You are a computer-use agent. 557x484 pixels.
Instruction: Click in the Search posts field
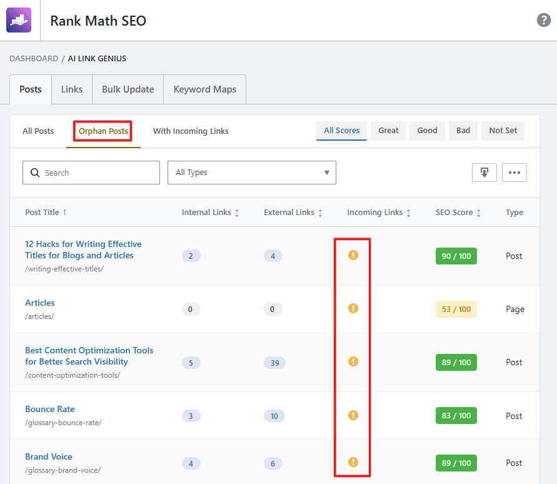[x=91, y=173]
